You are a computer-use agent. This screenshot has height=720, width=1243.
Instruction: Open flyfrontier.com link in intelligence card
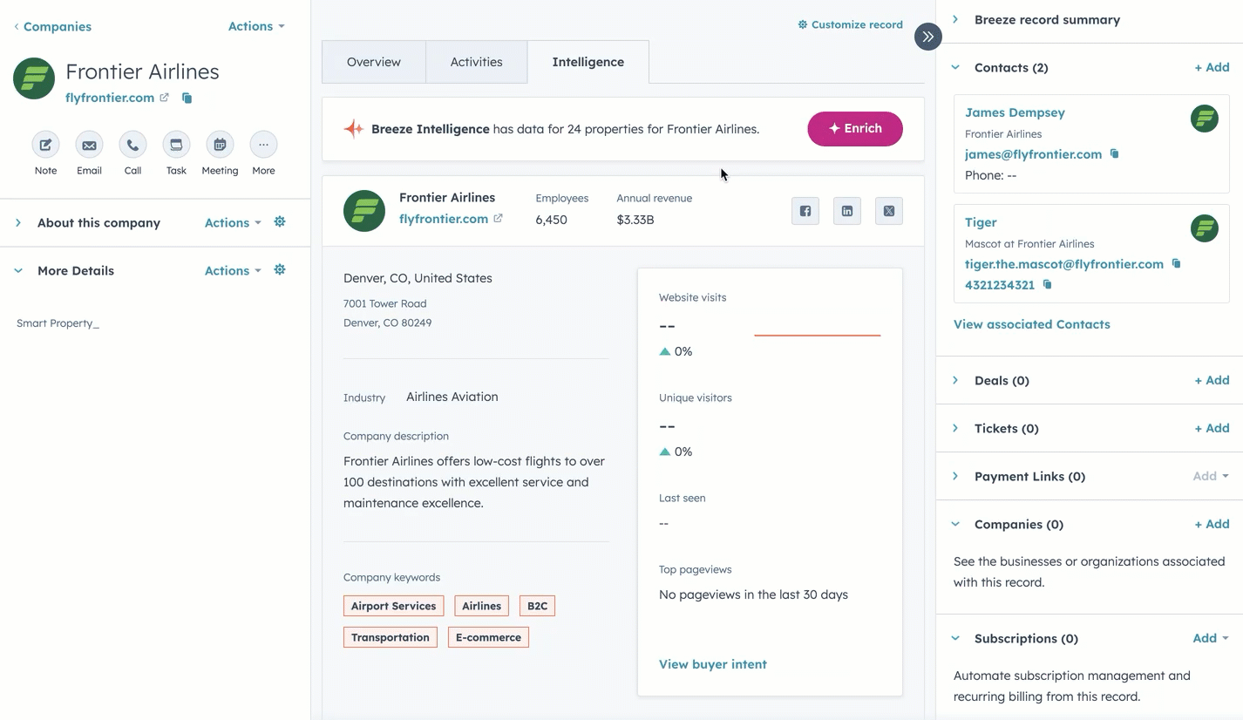[444, 219]
